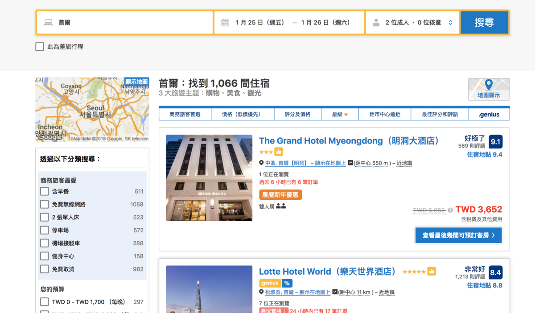This screenshot has width=535, height=313.
Task: Check the 停車場 filter
Action: click(45, 230)
